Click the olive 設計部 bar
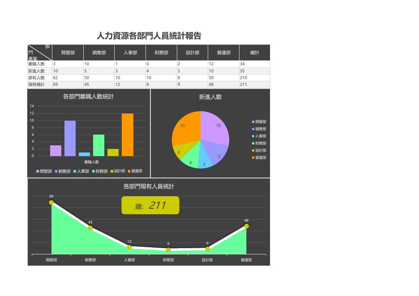Screen dimensions: 419x296 point(113,152)
